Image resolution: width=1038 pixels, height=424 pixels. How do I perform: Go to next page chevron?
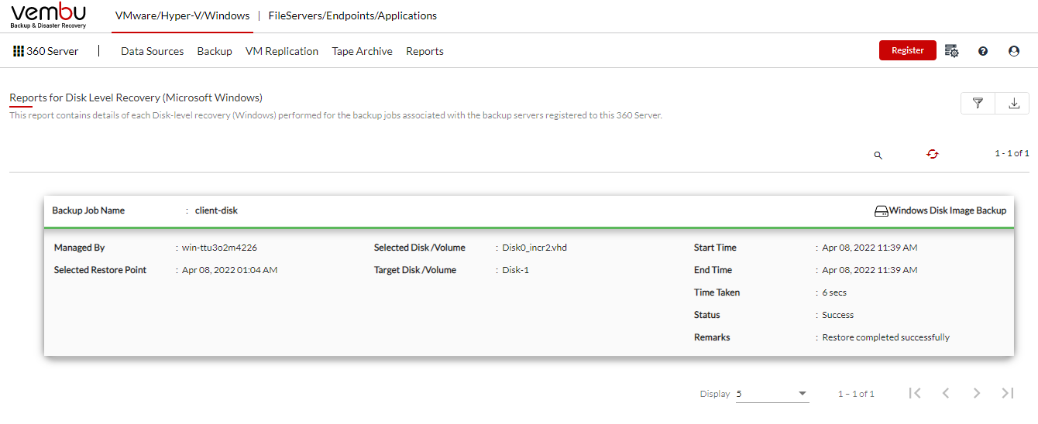pos(977,393)
